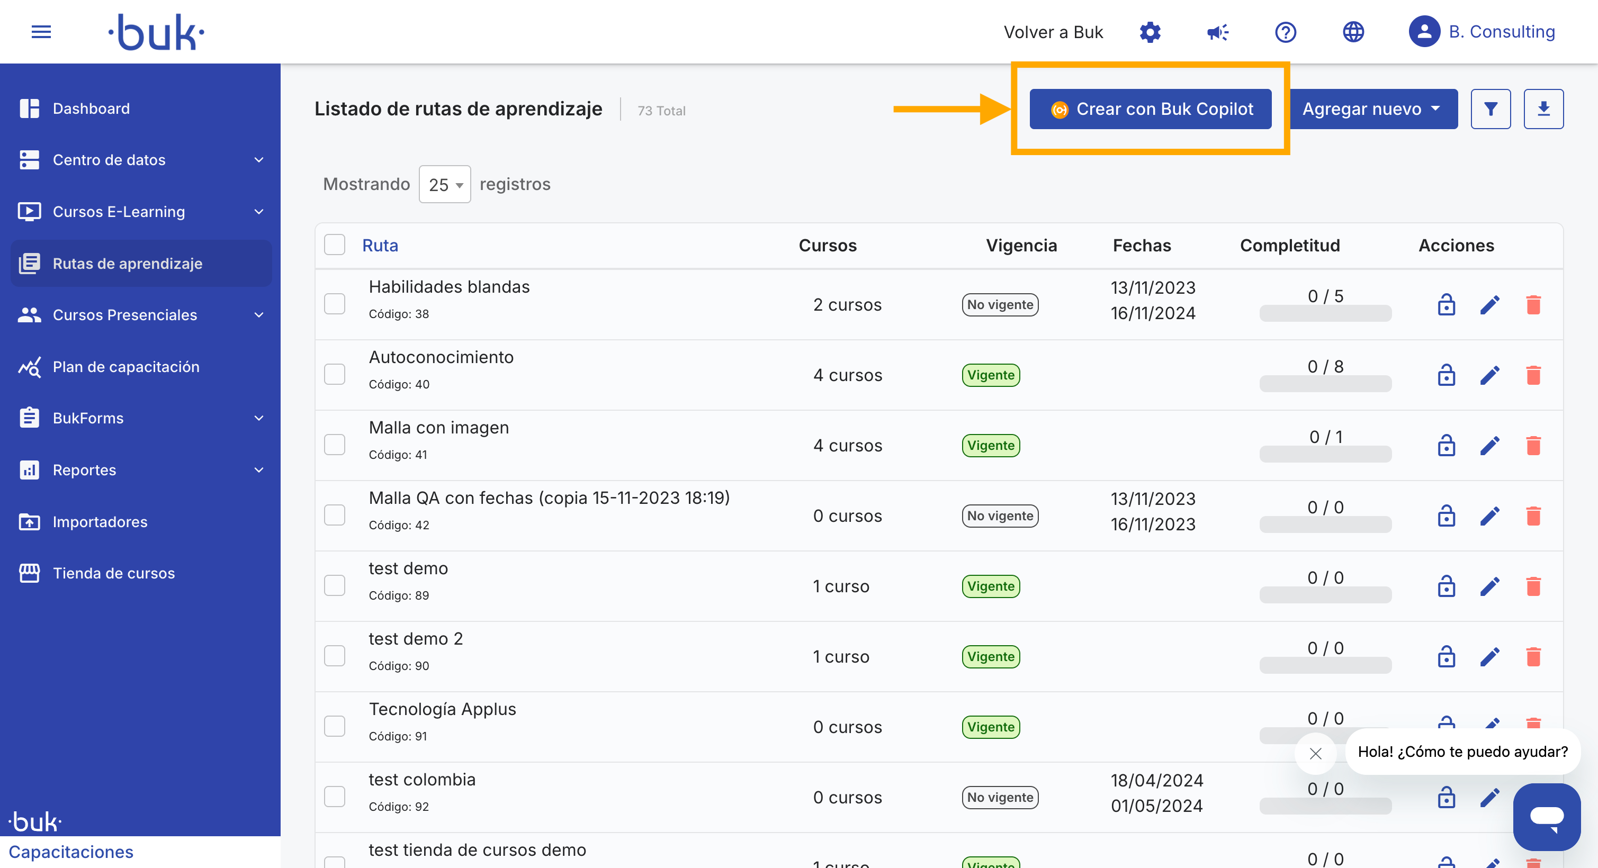Select all routes with header checkbox
This screenshot has width=1598, height=868.
pos(334,245)
